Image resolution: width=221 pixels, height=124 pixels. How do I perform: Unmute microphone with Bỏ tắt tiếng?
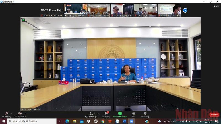pyautogui.click(x=6, y=114)
